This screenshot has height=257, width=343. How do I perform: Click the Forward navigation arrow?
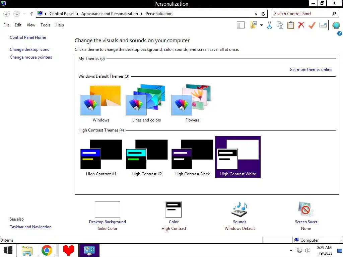tap(16, 14)
